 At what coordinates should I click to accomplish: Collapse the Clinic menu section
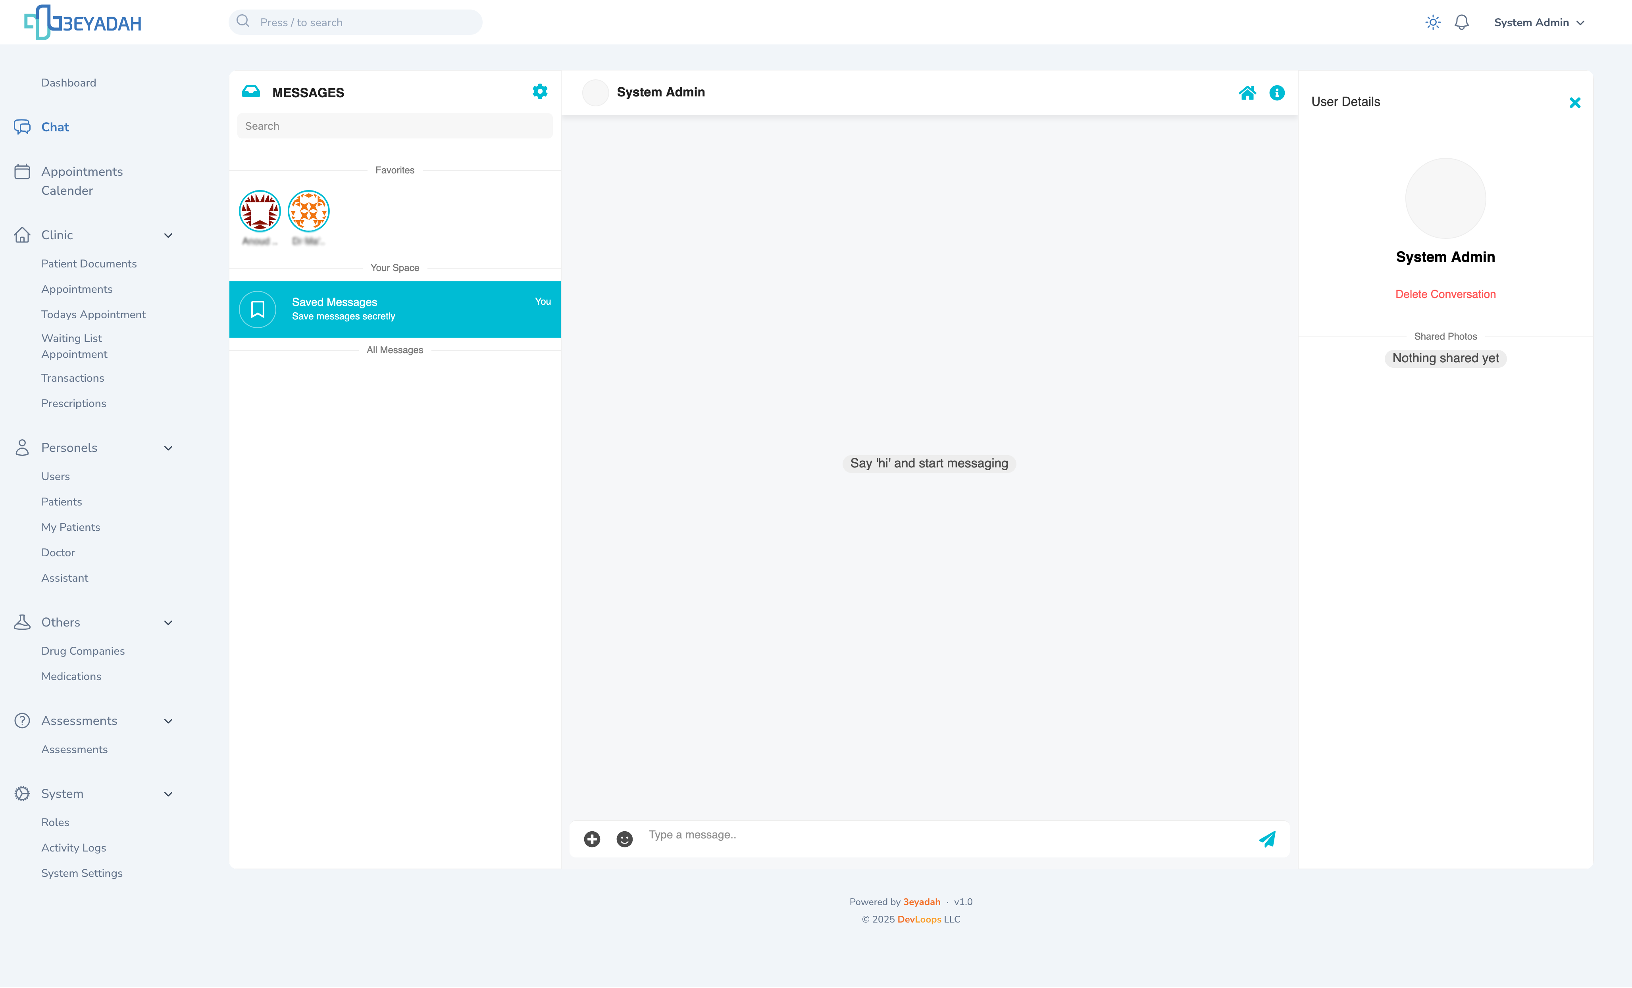click(168, 235)
